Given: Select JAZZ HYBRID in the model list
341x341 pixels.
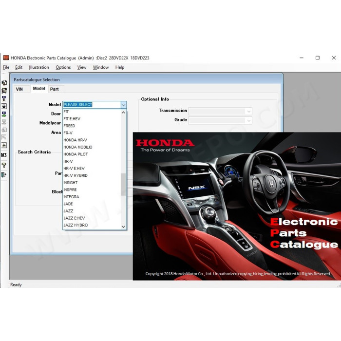Looking at the screenshot, I should [x=92, y=225].
